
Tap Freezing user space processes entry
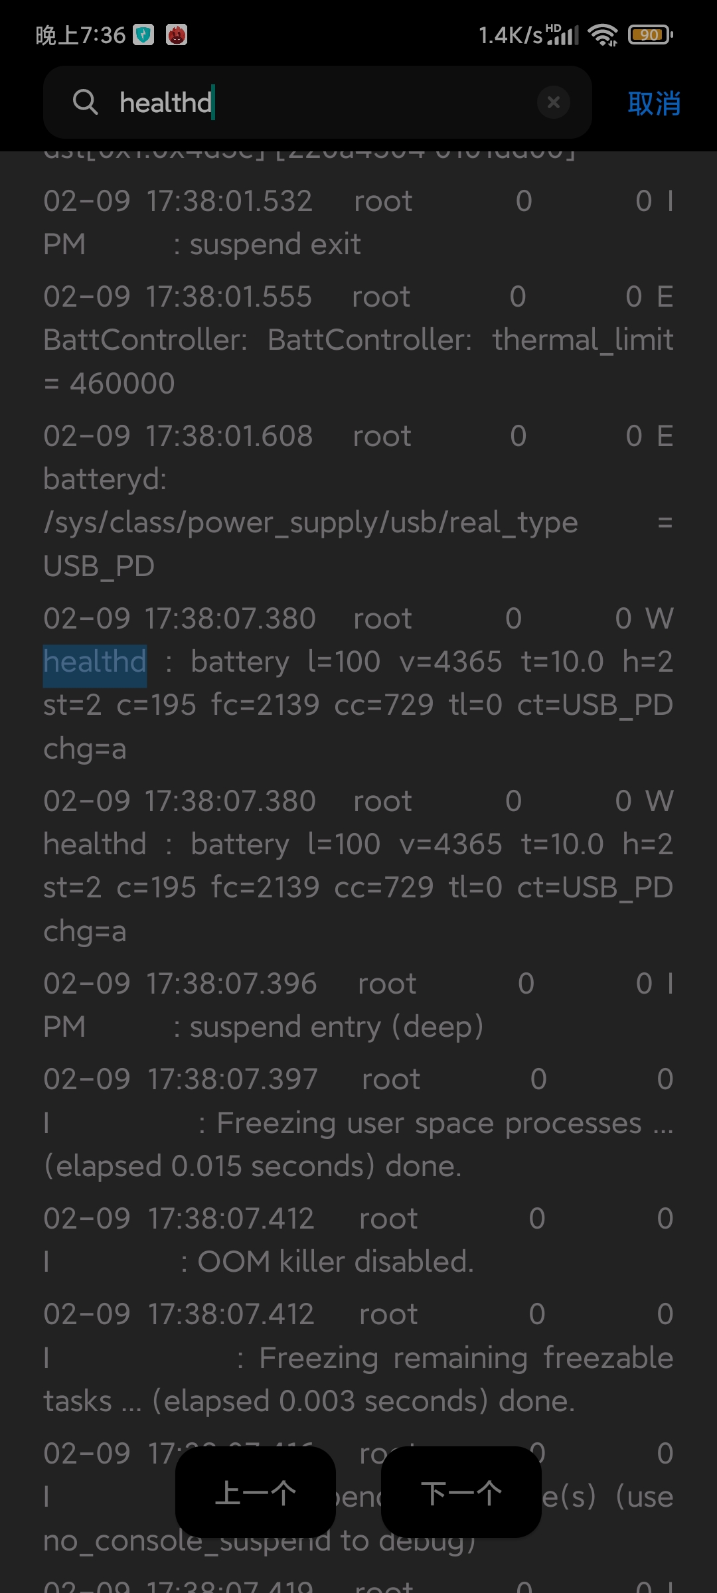358,1122
